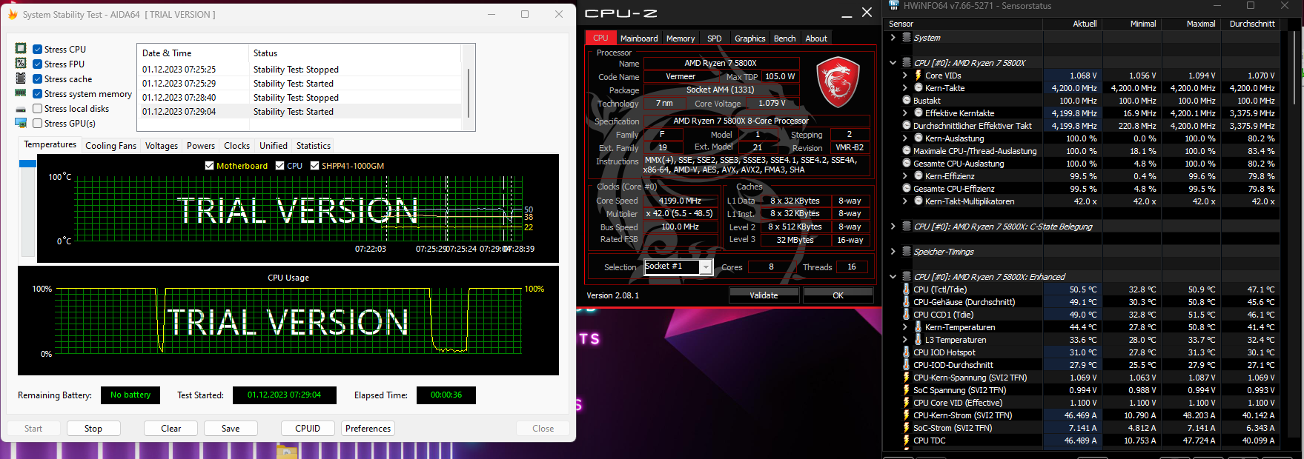Expand the C-State Belegung group
The image size is (1304, 459).
(893, 227)
